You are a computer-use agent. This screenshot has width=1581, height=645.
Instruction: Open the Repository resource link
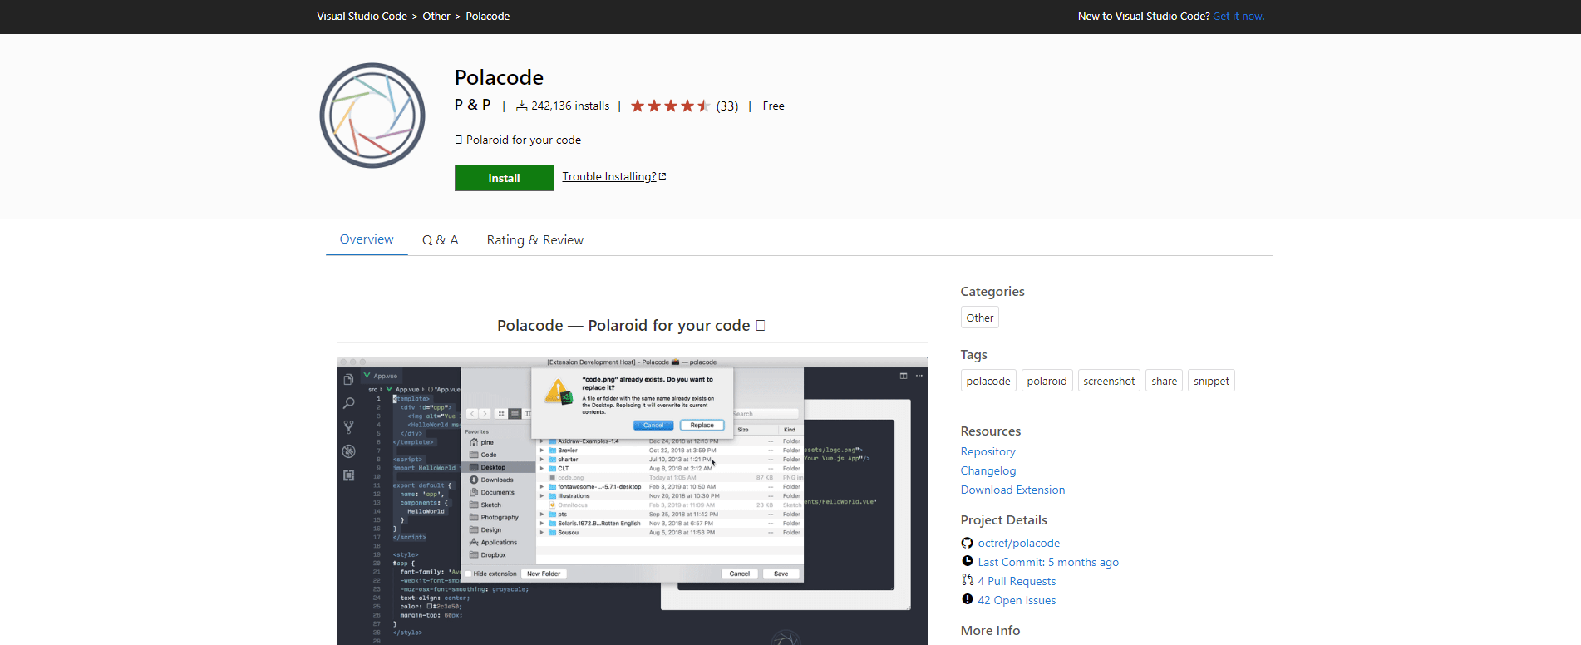tap(988, 451)
